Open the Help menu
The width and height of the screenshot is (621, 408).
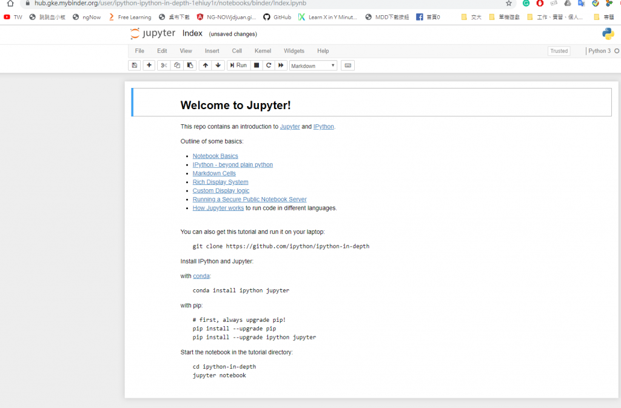pyautogui.click(x=323, y=51)
